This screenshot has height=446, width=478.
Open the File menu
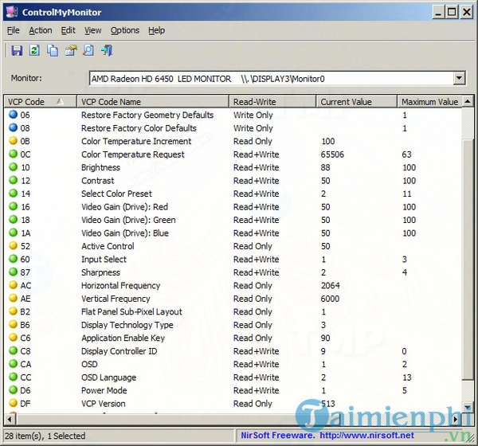pyautogui.click(x=14, y=30)
